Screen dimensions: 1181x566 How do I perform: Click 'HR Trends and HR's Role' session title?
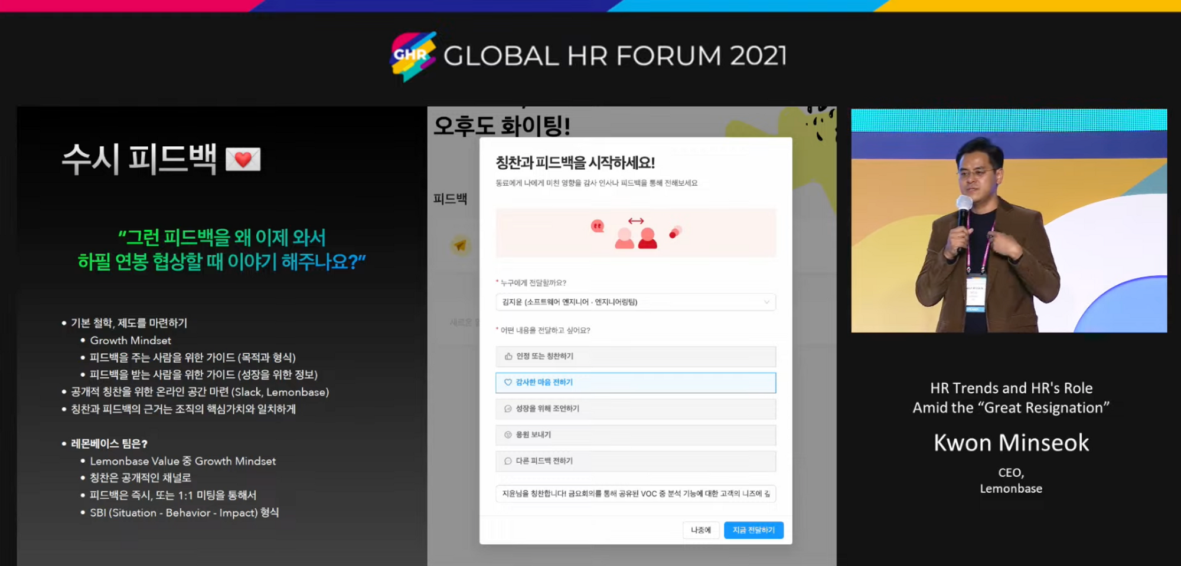(1011, 388)
